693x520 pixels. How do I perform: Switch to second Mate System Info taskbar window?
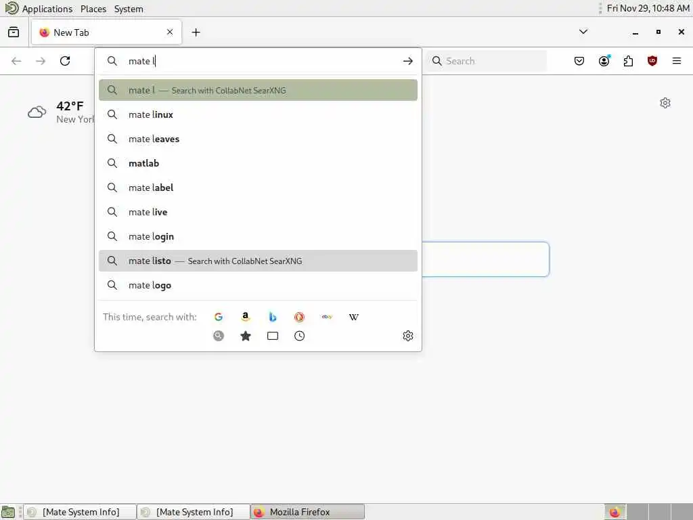194,512
